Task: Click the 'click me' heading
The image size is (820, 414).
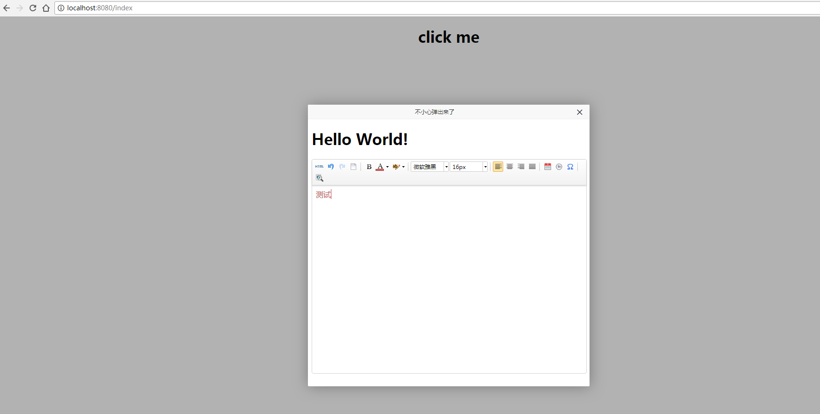Action: tap(449, 37)
